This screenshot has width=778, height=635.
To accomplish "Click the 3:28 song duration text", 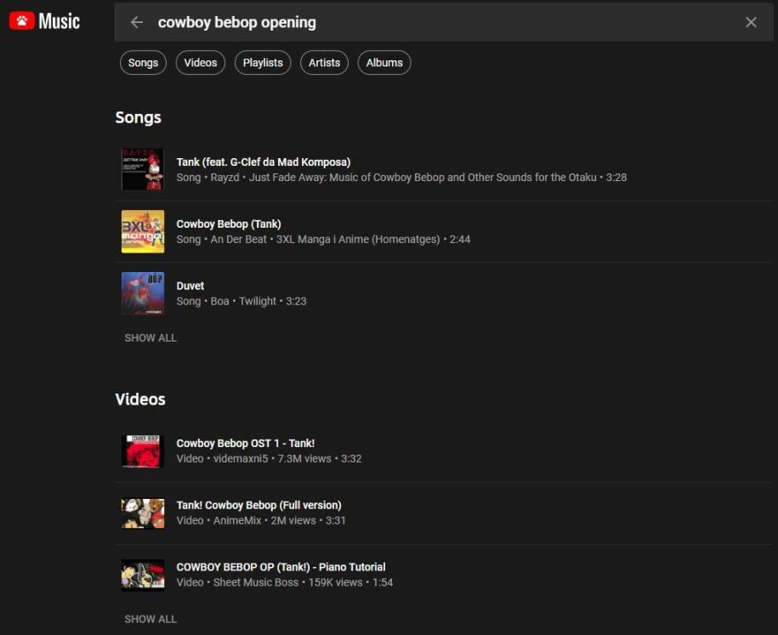I will 616,178.
